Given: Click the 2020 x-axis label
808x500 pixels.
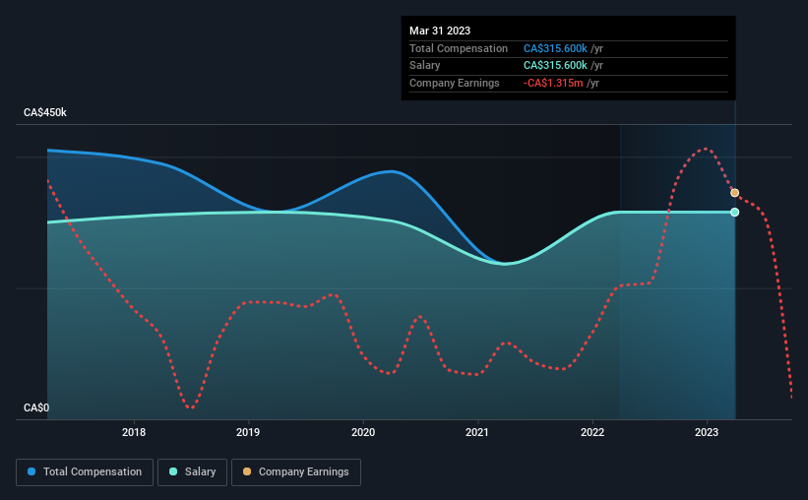Looking at the screenshot, I should coord(363,432).
